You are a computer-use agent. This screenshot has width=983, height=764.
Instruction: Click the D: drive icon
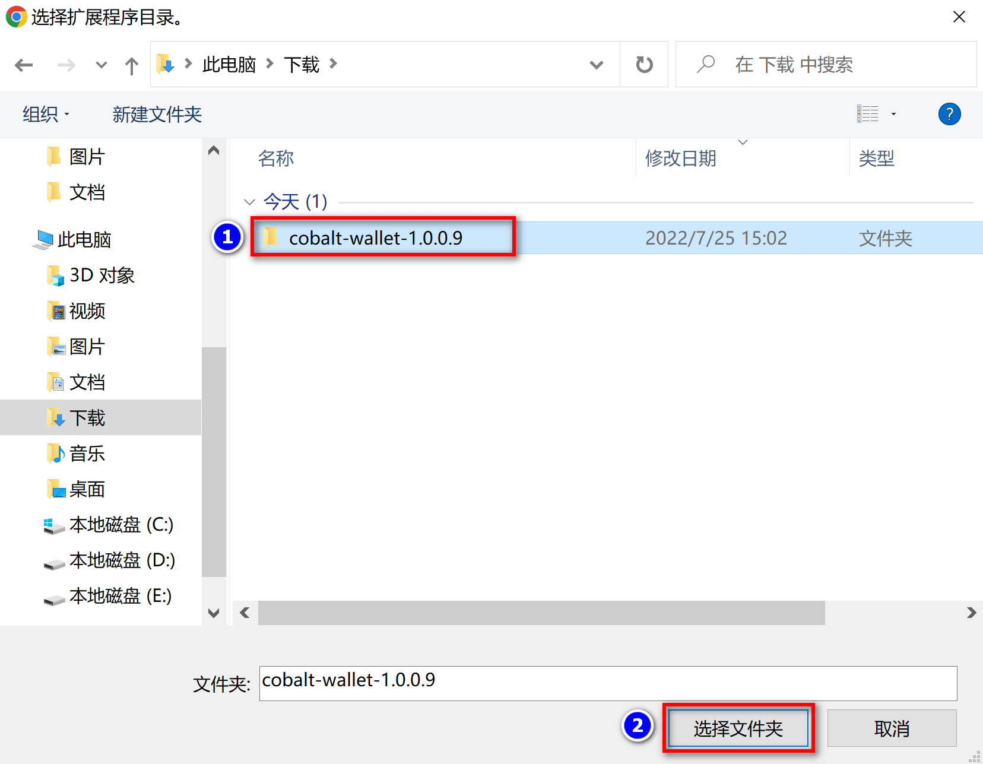coord(54,564)
